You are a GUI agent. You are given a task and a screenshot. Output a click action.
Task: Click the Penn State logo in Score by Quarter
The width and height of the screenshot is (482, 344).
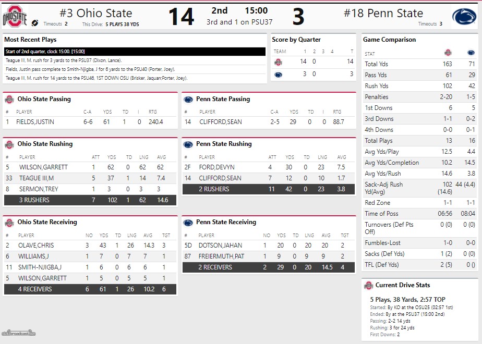click(x=278, y=75)
